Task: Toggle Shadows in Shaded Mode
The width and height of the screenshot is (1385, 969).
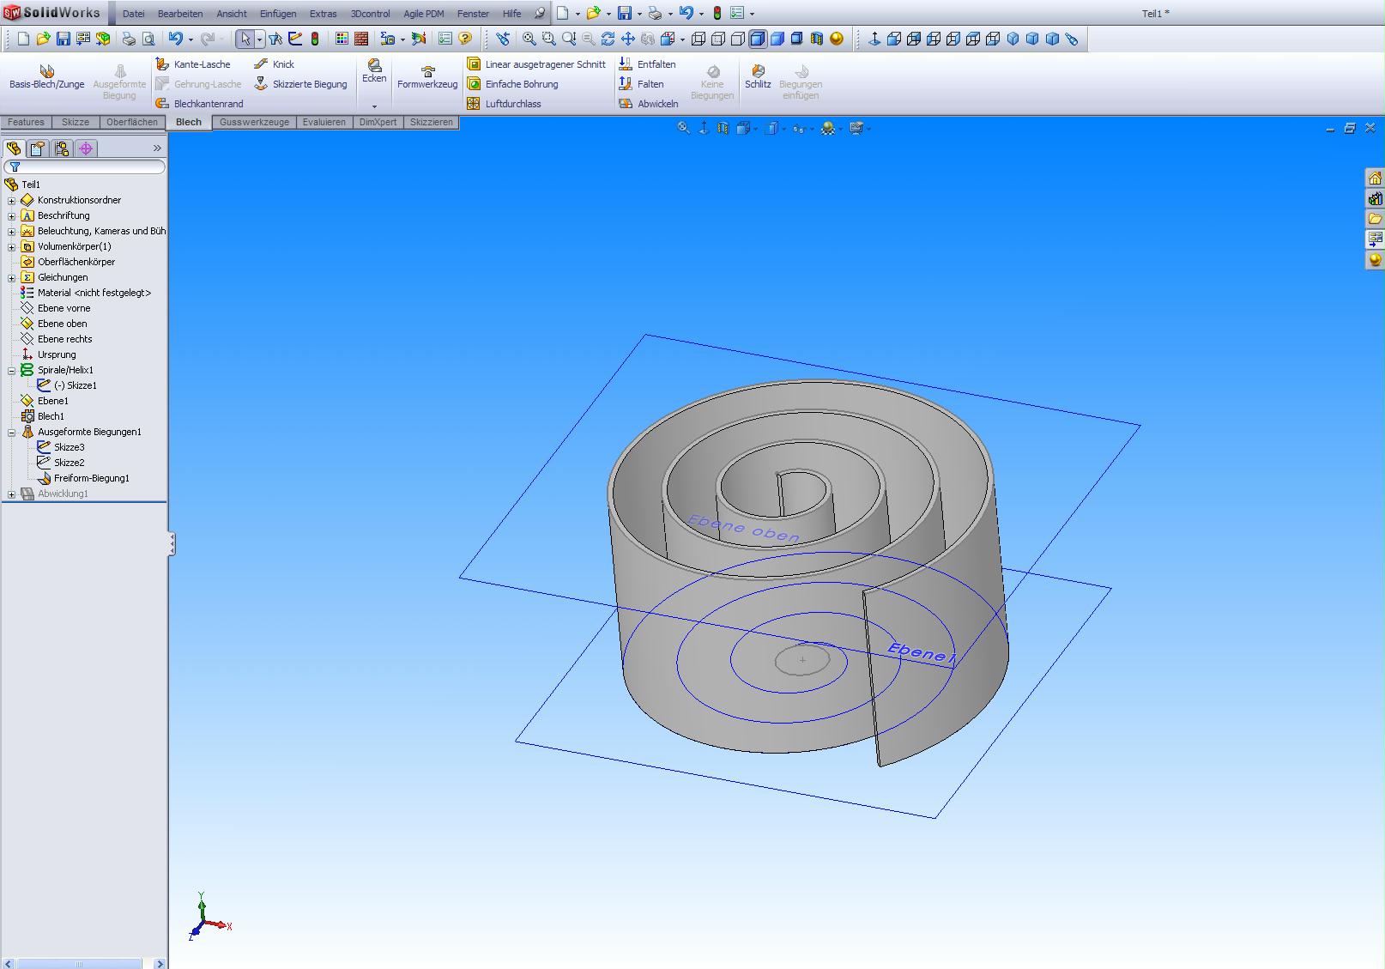Action: (x=797, y=39)
